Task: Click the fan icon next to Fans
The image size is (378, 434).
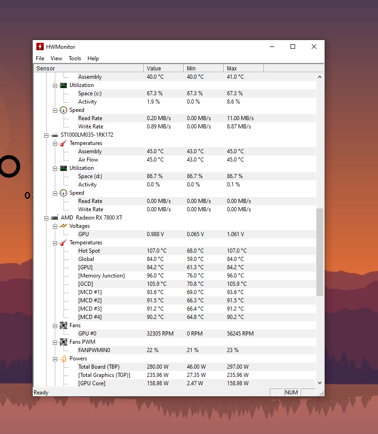Action: [64, 325]
